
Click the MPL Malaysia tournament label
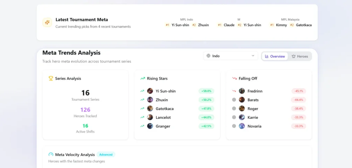tap(290, 20)
